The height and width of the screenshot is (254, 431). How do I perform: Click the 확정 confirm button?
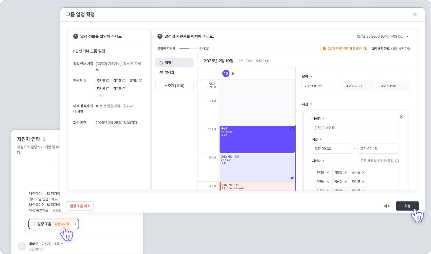407,206
